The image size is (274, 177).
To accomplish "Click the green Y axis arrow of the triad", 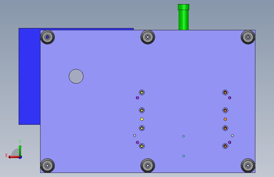I will (x=20, y=151).
